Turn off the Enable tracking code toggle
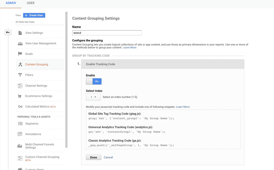This screenshot has height=170, width=274. [94, 81]
